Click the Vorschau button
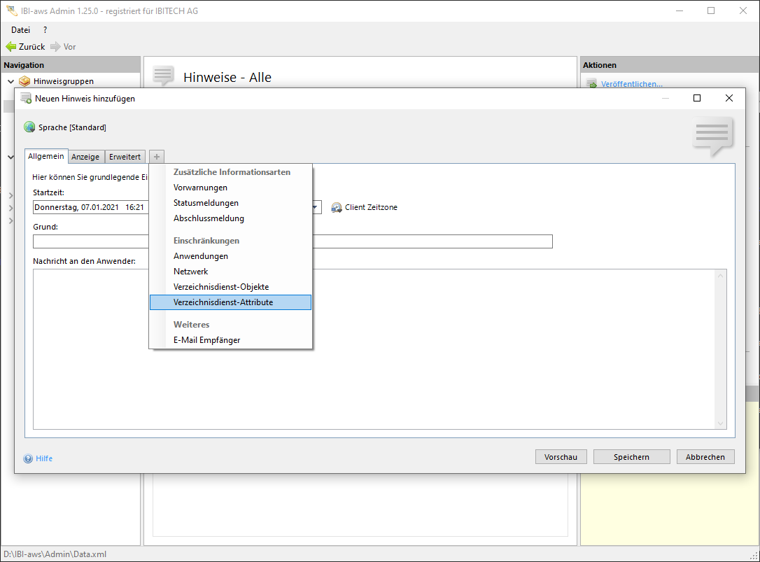 (x=561, y=457)
